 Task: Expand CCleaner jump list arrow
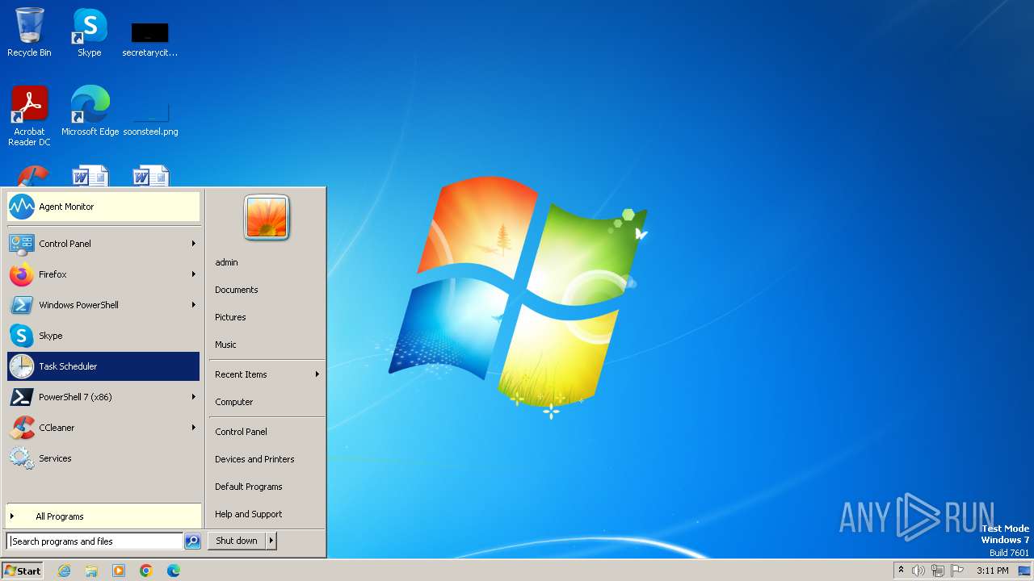(194, 428)
